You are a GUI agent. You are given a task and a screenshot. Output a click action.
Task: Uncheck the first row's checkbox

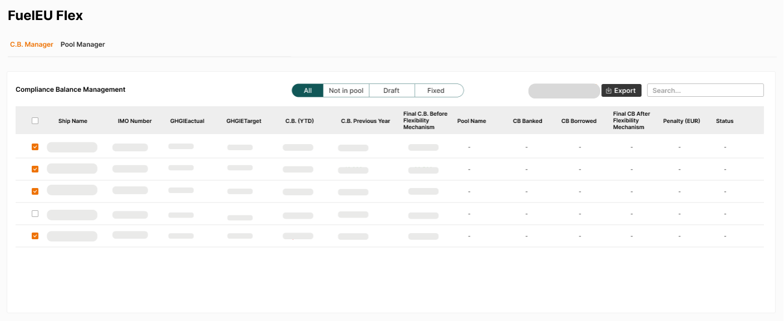click(35, 146)
